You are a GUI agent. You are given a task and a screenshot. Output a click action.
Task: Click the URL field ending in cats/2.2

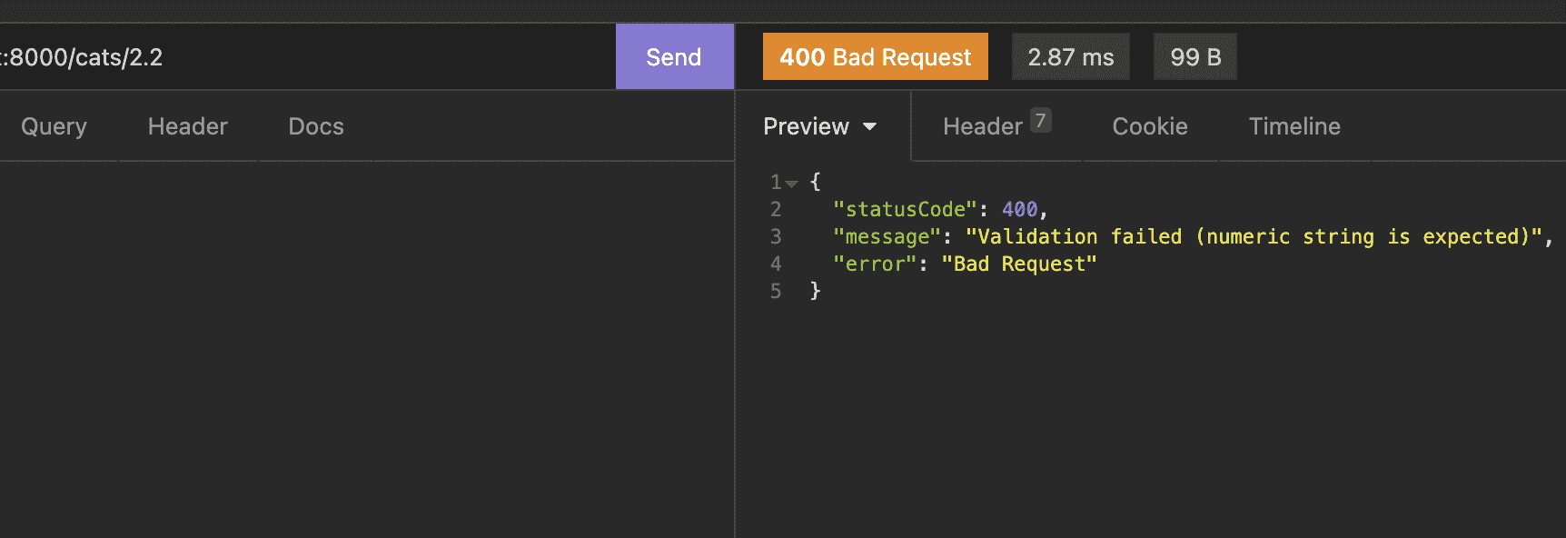pos(273,57)
